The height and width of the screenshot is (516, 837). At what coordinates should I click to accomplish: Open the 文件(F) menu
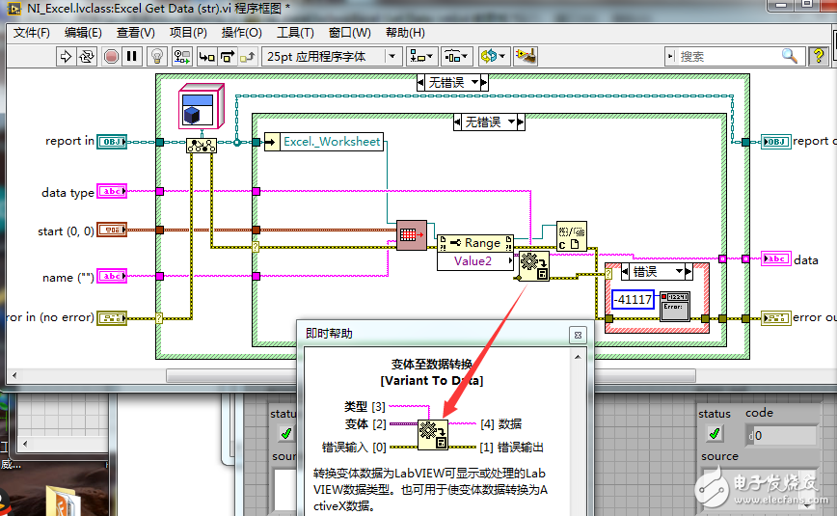pyautogui.click(x=32, y=33)
